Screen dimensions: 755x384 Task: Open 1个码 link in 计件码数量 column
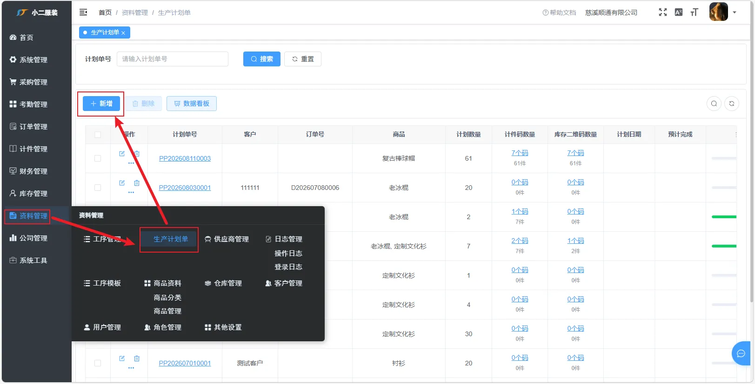520,211
